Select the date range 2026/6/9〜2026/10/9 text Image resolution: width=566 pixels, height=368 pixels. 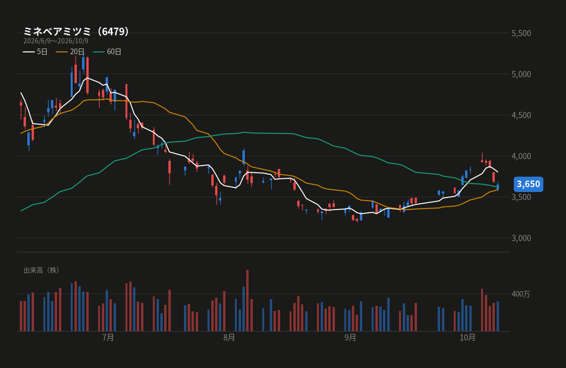tap(56, 41)
